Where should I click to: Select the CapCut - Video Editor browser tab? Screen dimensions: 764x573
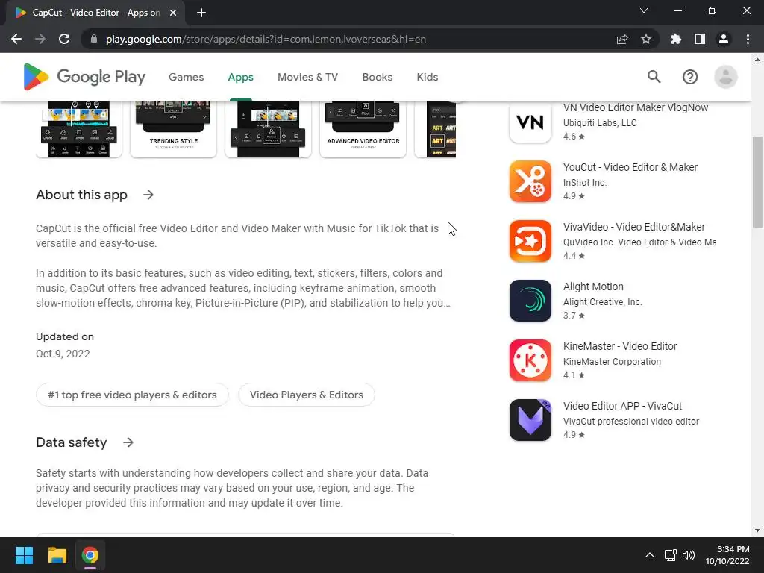click(x=95, y=13)
